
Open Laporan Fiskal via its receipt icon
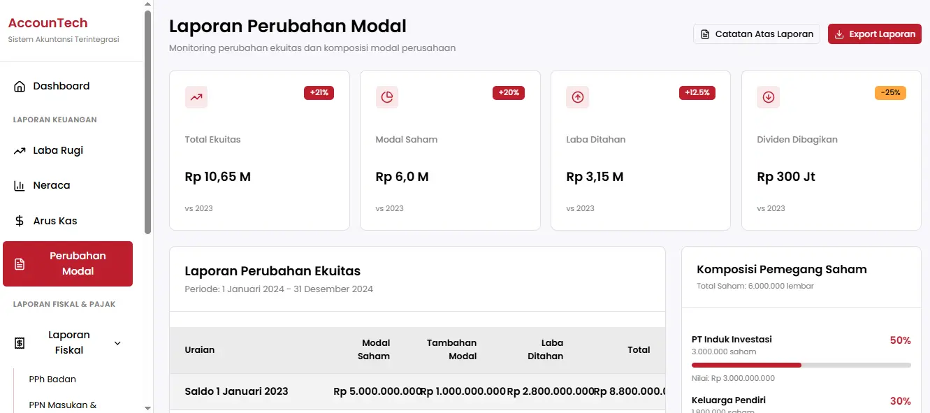pos(17,342)
